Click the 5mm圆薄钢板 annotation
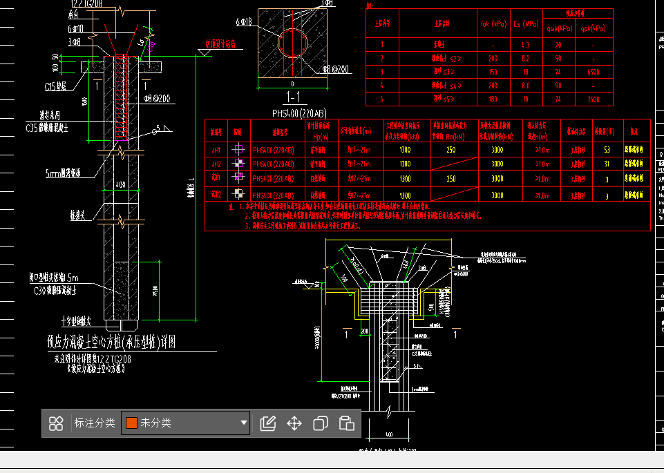 (63, 173)
